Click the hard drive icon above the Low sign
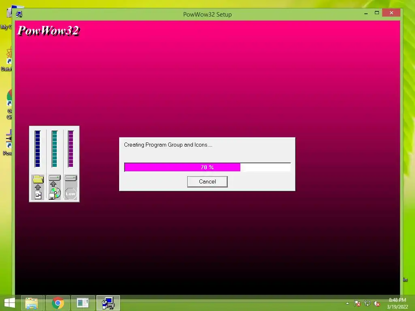415x311 pixels. point(71,178)
